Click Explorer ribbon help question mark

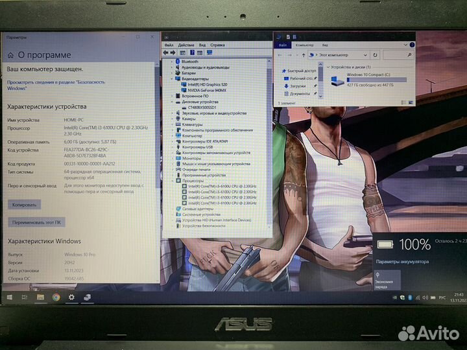tap(412, 45)
